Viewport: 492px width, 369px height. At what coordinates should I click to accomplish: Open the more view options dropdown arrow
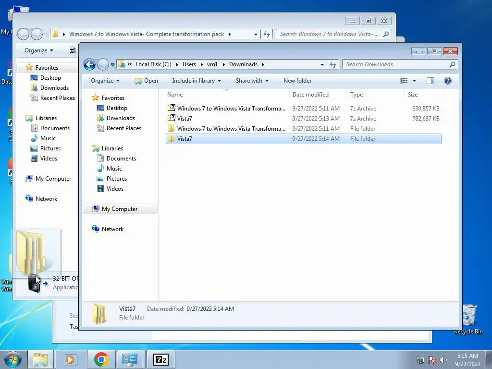[414, 81]
